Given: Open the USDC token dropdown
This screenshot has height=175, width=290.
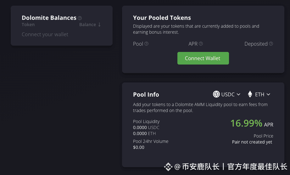Looking at the screenshot, I should point(226,94).
